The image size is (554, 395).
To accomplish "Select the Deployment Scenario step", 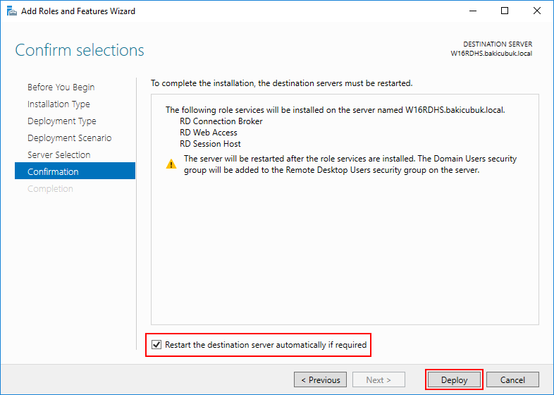I will tap(69, 138).
